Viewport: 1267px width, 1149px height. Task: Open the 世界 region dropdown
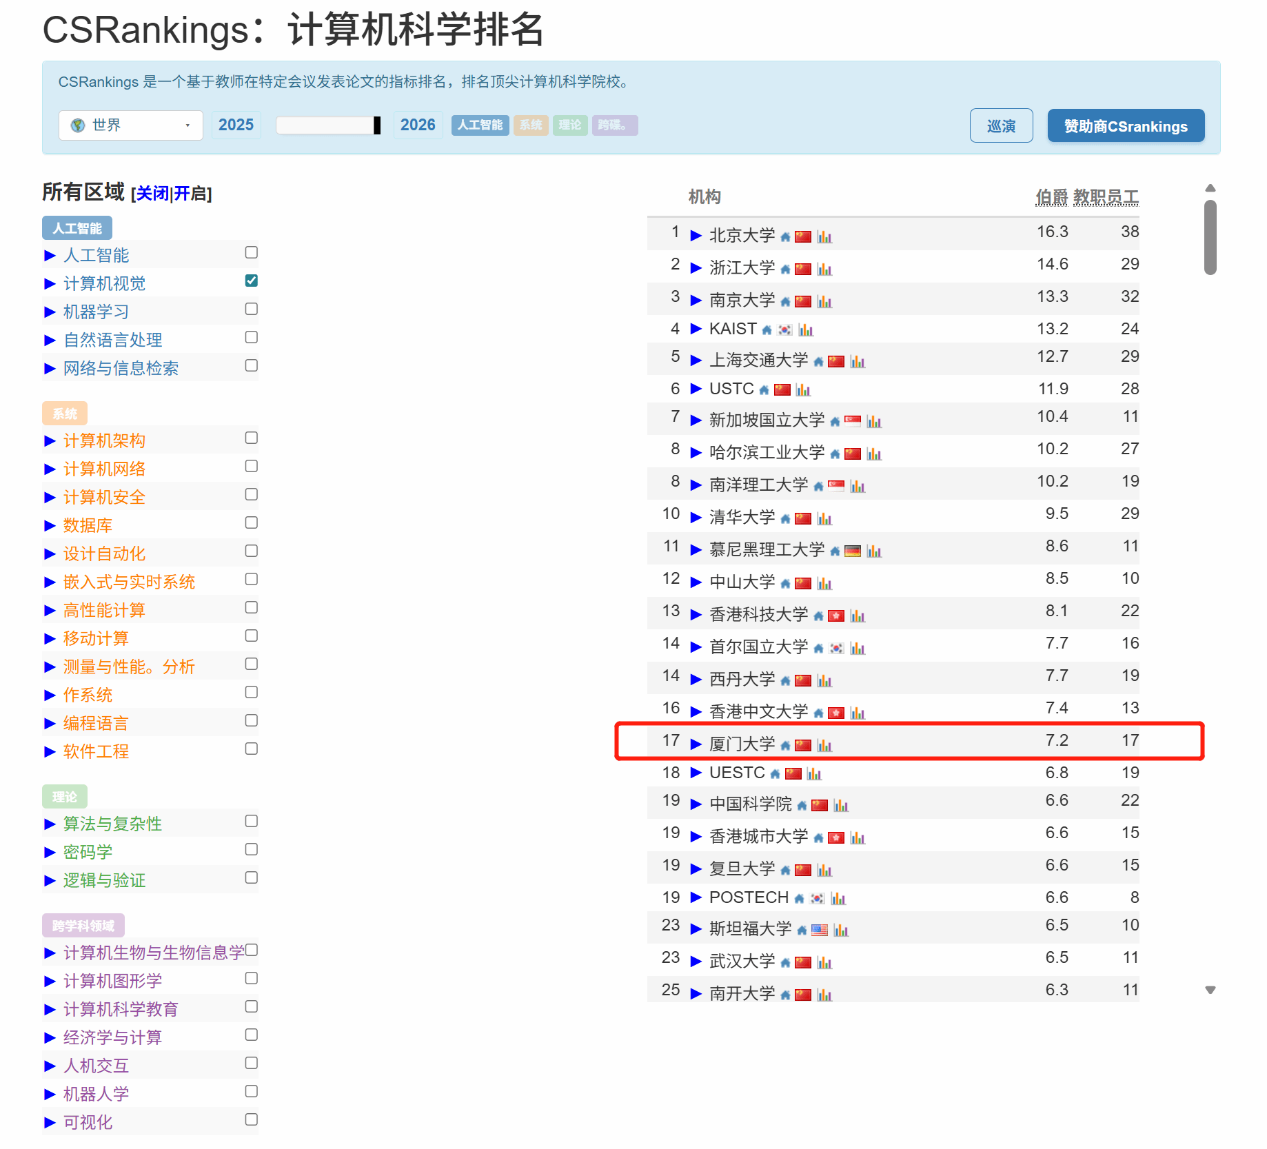point(131,125)
